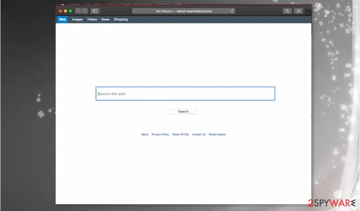Go forward with Safari's forward arrow
Image resolution: width=360 pixels, height=211 pixels.
pos(85,11)
